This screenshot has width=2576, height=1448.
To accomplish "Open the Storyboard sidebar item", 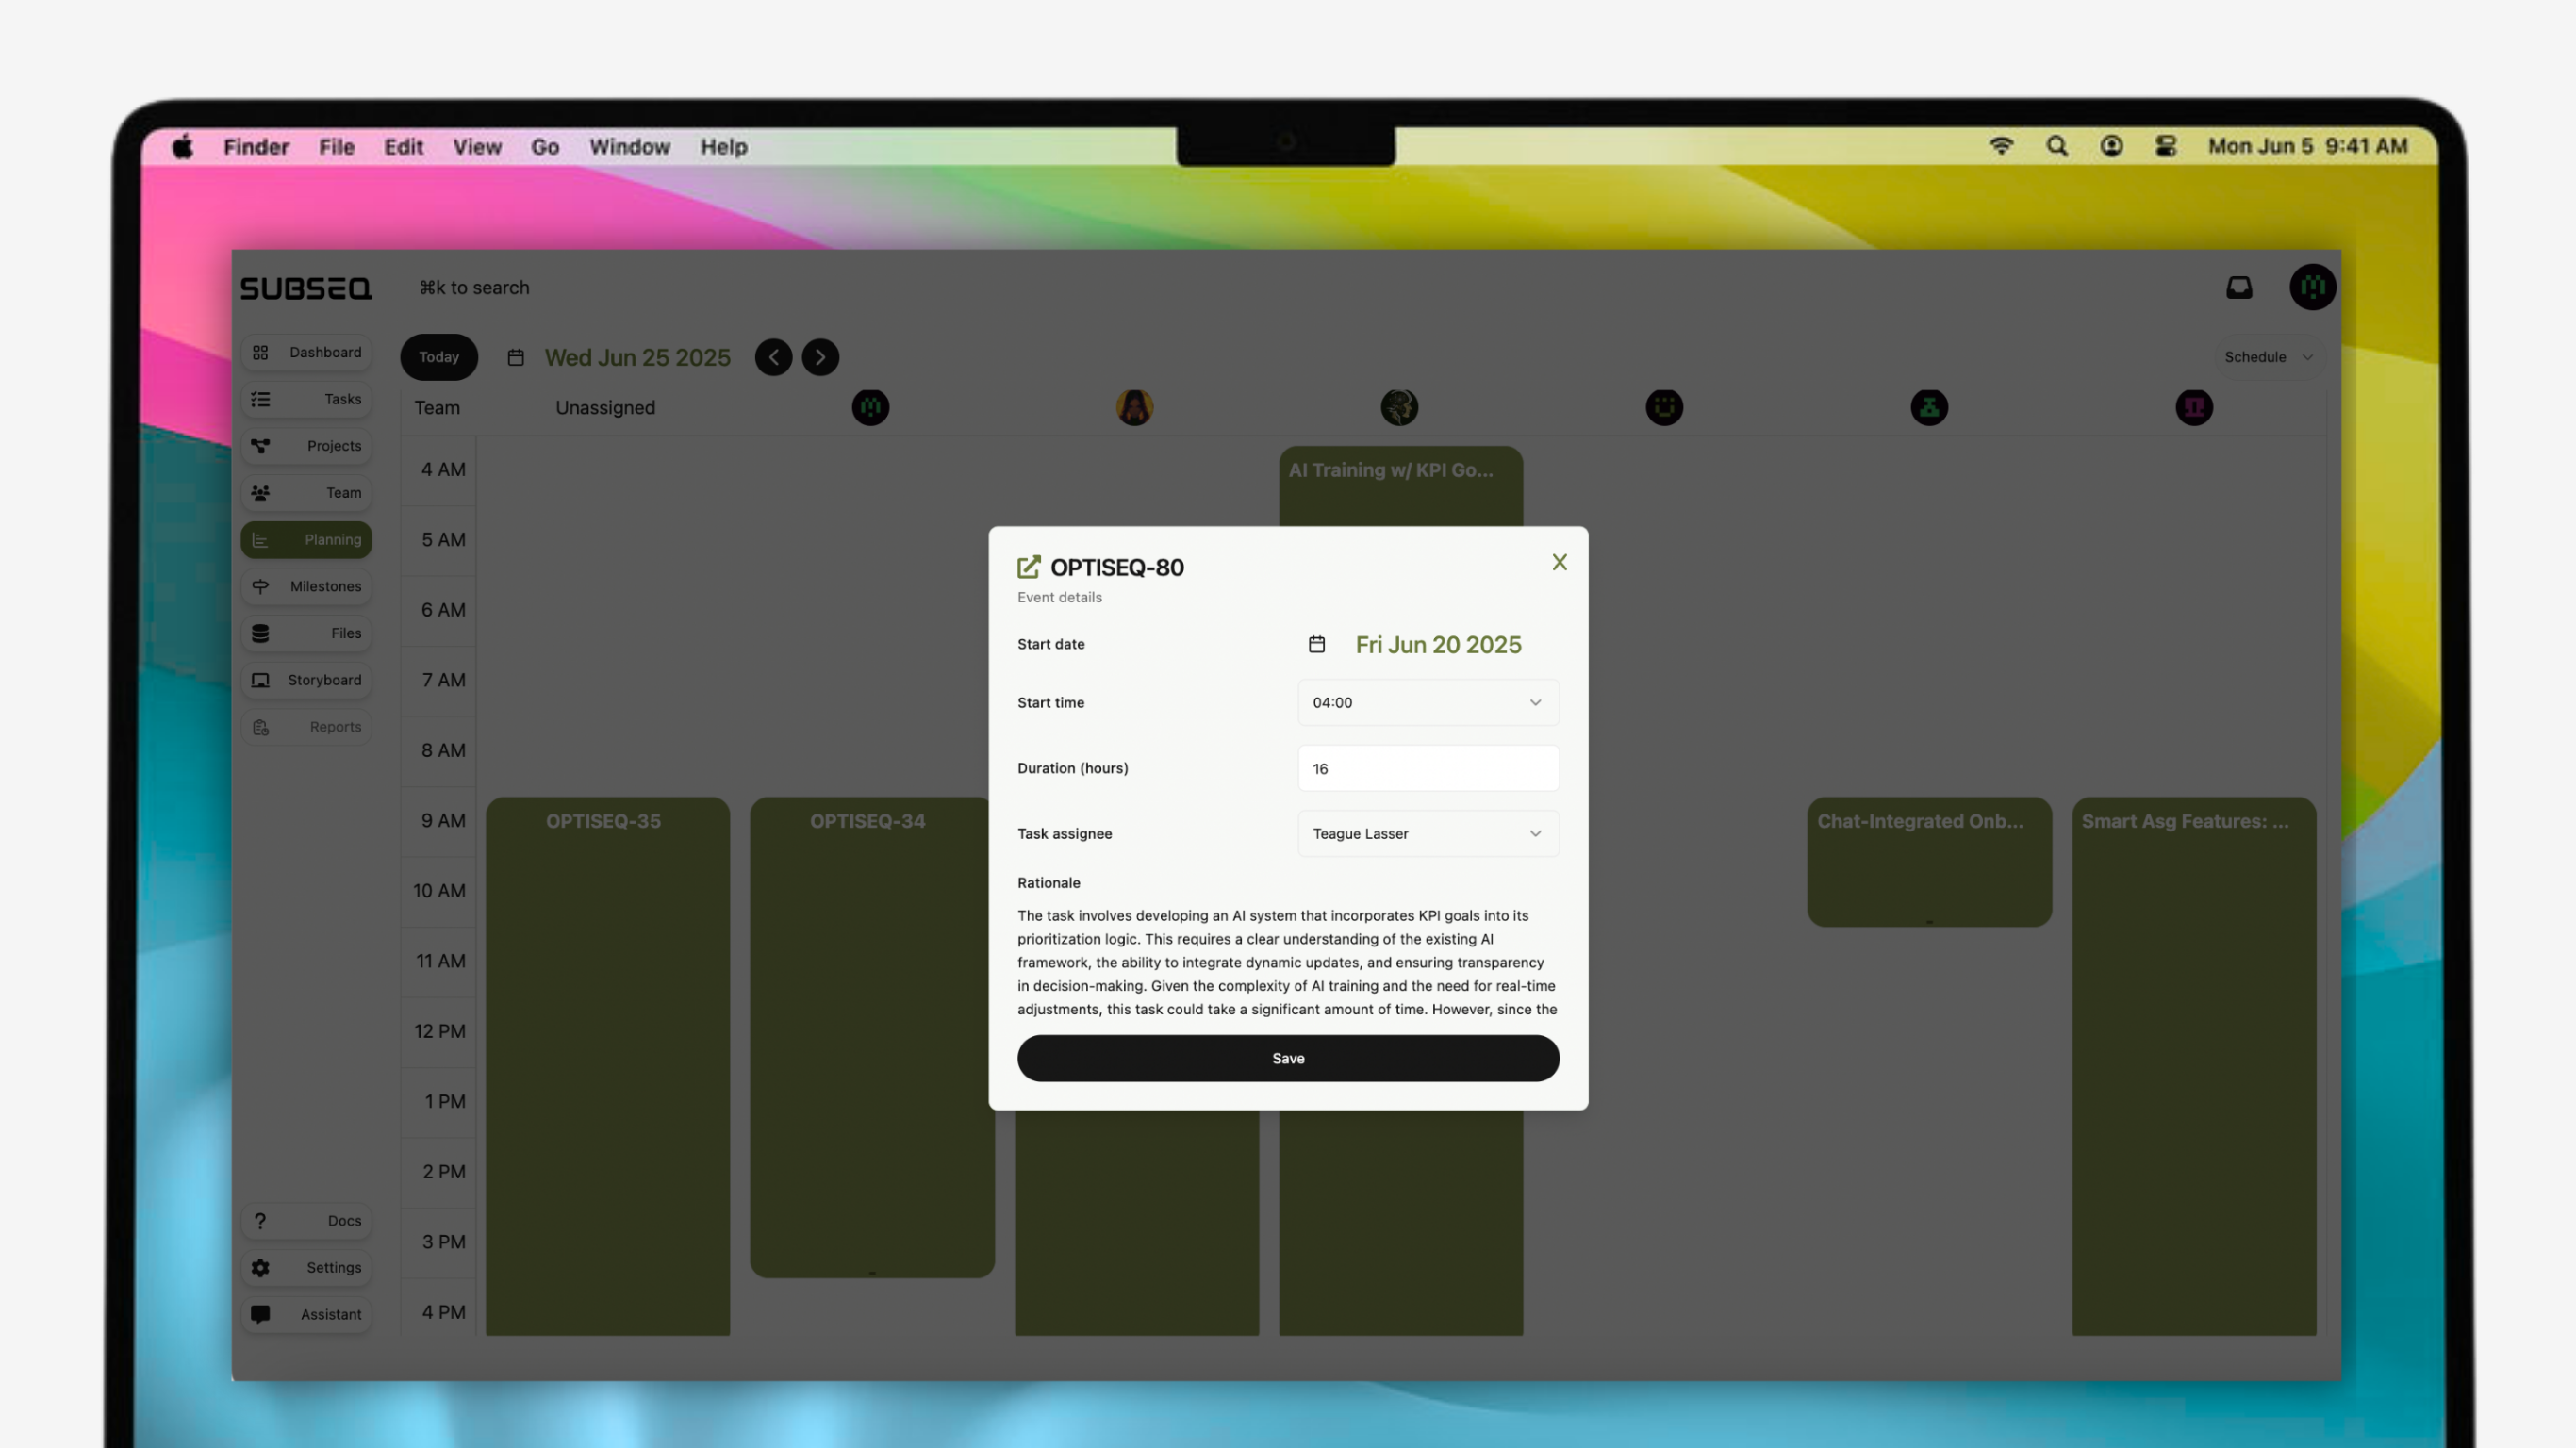I will point(306,680).
